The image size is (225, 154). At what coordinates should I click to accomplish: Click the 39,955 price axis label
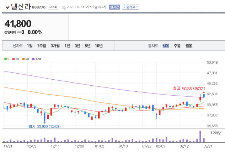click(x=212, y=105)
